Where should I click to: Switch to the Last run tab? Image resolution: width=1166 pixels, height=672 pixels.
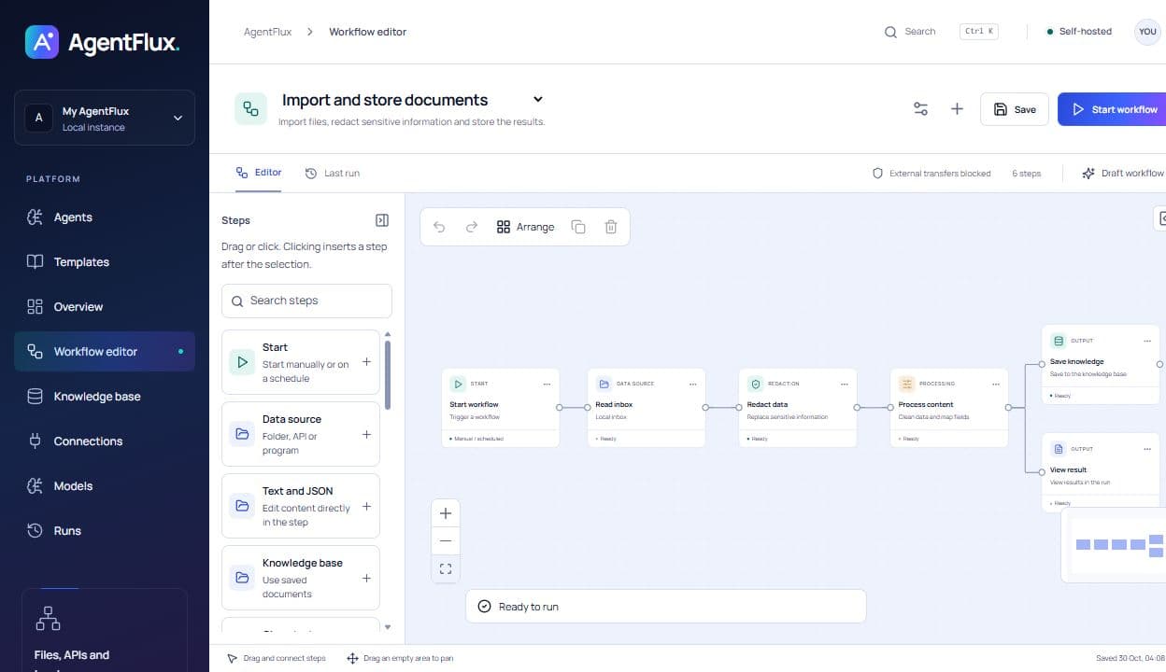coord(333,173)
